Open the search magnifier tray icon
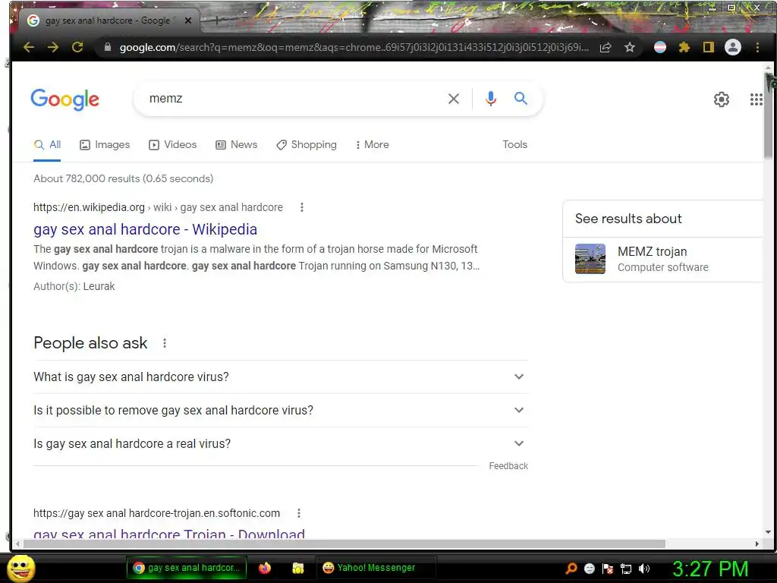The width and height of the screenshot is (777, 583). pos(571,568)
